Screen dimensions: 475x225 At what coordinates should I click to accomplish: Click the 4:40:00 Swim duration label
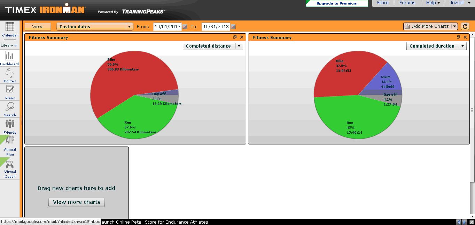(x=388, y=87)
